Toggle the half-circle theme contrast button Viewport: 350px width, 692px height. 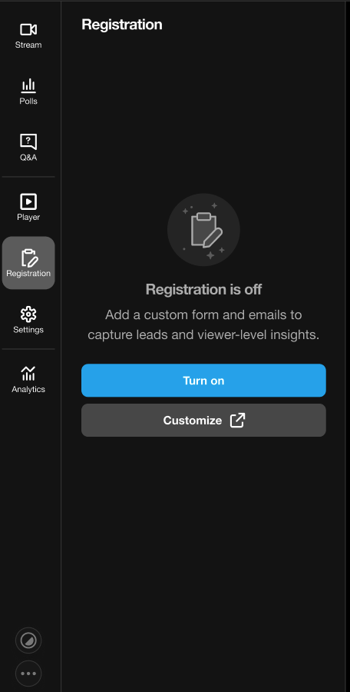(28, 640)
